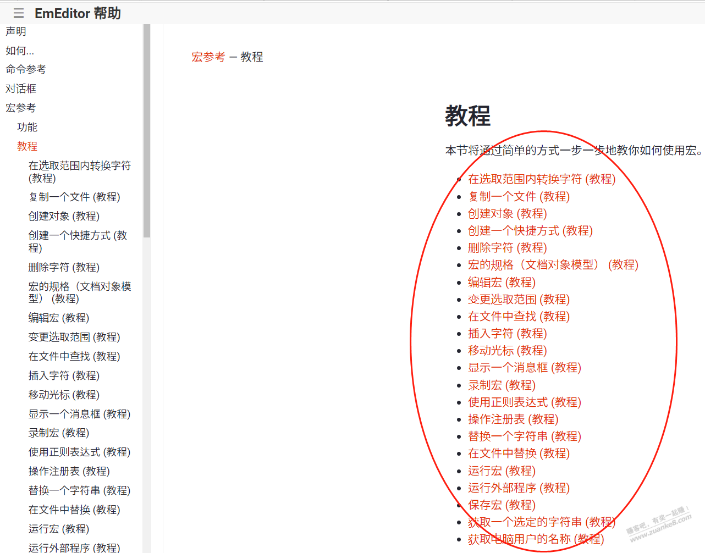
Task: Open content link 删除字符 (教程)
Action: [508, 247]
